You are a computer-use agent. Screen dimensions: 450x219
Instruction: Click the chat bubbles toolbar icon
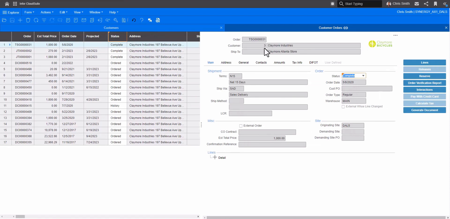tap(150, 20)
